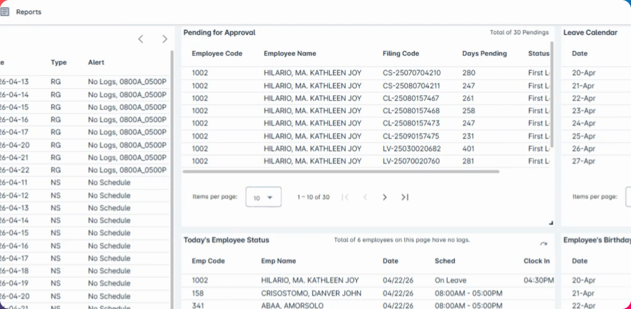Select filing code CS-25070704210
631x309 pixels.
pyautogui.click(x=411, y=73)
